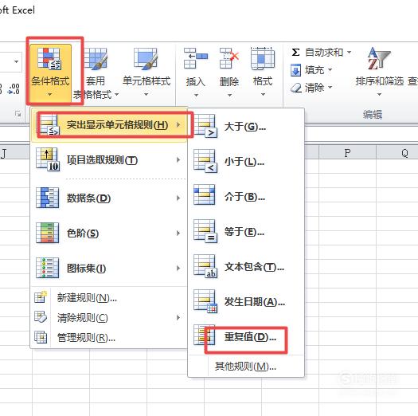Expand the number format combo box arrow
This screenshot has width=418, height=416.
pos(16,61)
